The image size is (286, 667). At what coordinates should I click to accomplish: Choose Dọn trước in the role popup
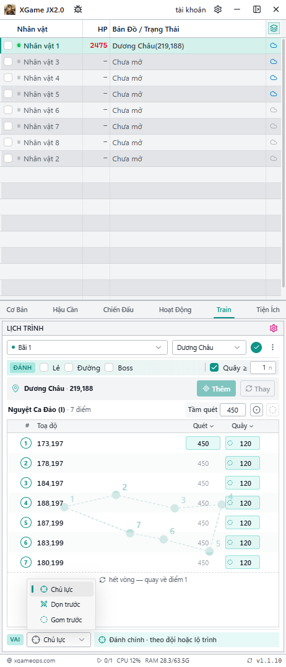[61, 604]
